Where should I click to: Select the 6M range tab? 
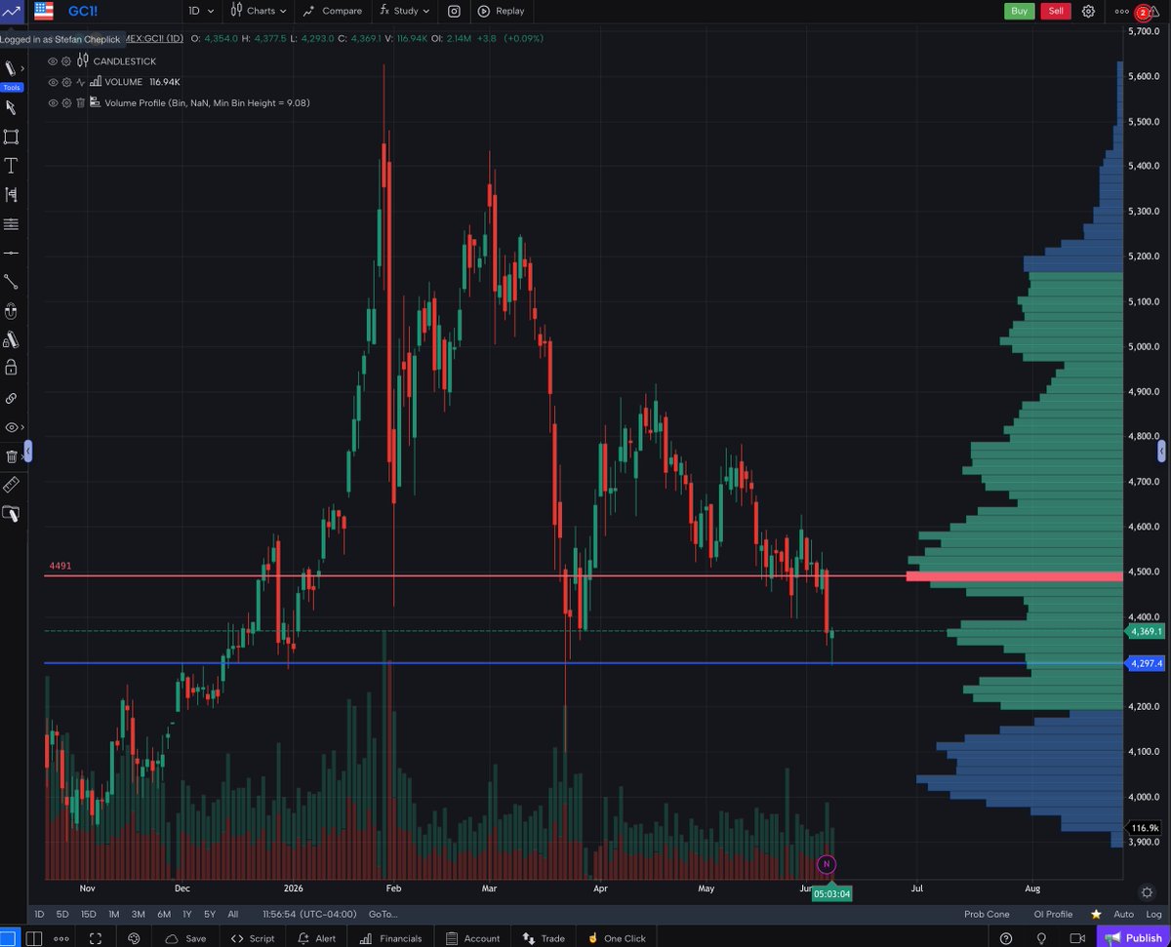click(x=164, y=914)
